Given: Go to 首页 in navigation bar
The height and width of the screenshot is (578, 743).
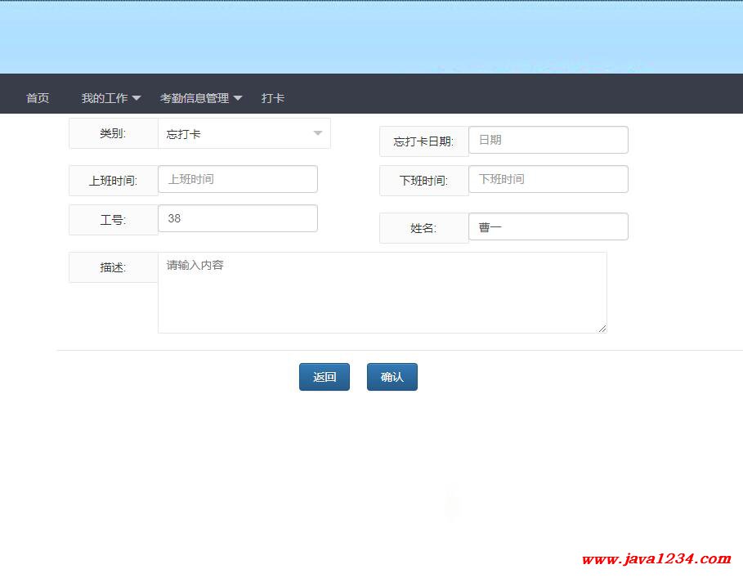Looking at the screenshot, I should 38,98.
